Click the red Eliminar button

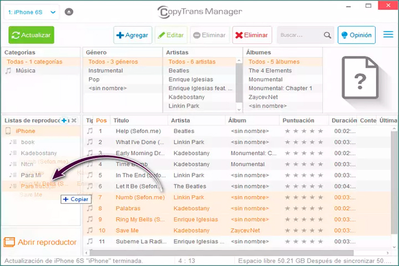tap(252, 35)
